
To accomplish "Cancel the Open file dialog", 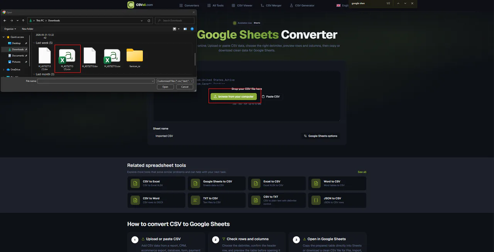I will tap(185, 87).
